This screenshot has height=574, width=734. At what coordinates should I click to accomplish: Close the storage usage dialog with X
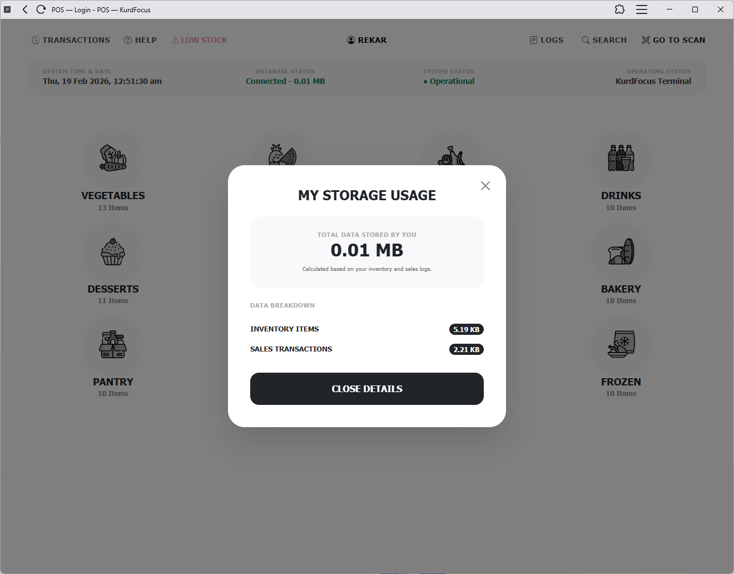(485, 186)
